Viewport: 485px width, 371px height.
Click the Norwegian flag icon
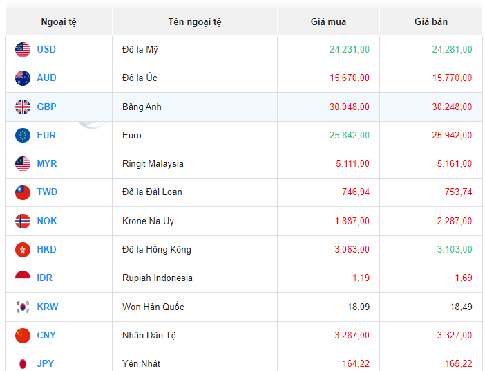tap(23, 221)
